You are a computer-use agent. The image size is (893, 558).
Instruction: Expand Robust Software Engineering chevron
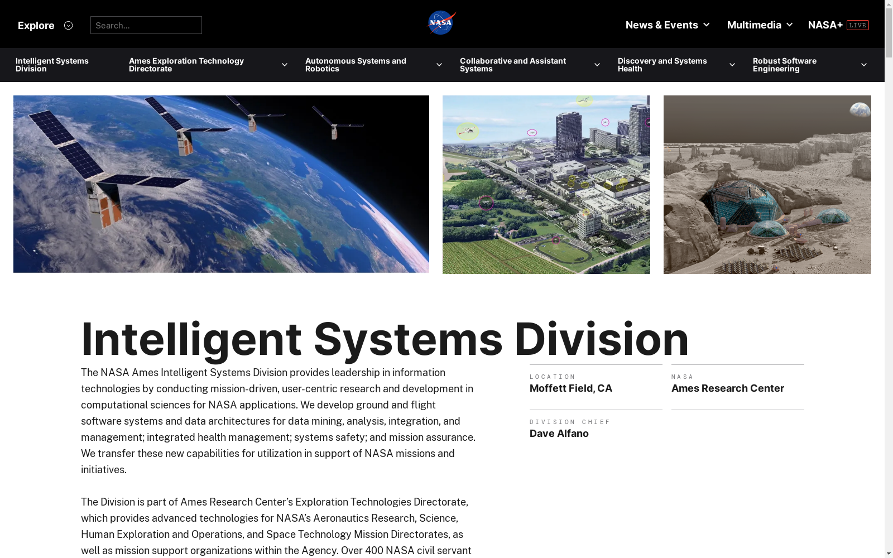[864, 65]
